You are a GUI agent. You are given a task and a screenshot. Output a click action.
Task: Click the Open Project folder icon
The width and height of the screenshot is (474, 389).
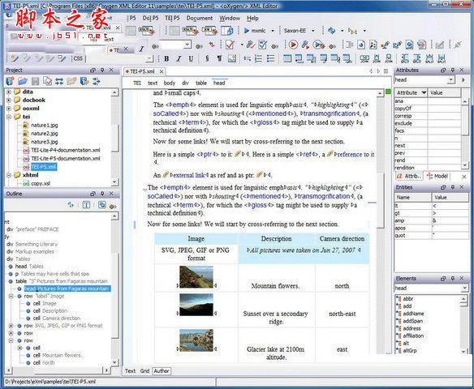(x=23, y=81)
